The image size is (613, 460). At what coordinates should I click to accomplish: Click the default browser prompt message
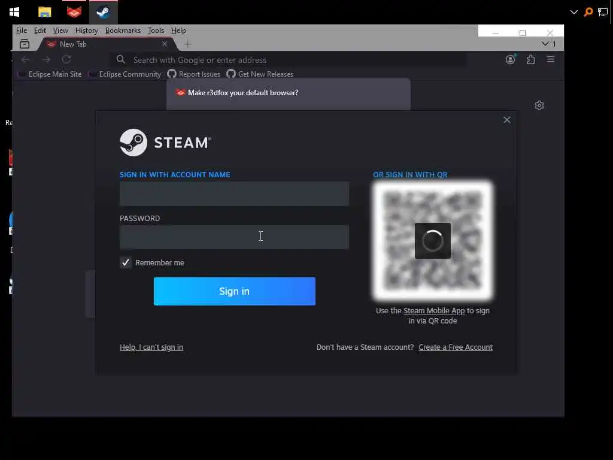click(x=243, y=93)
